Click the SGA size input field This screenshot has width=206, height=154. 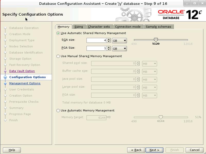[97, 40]
